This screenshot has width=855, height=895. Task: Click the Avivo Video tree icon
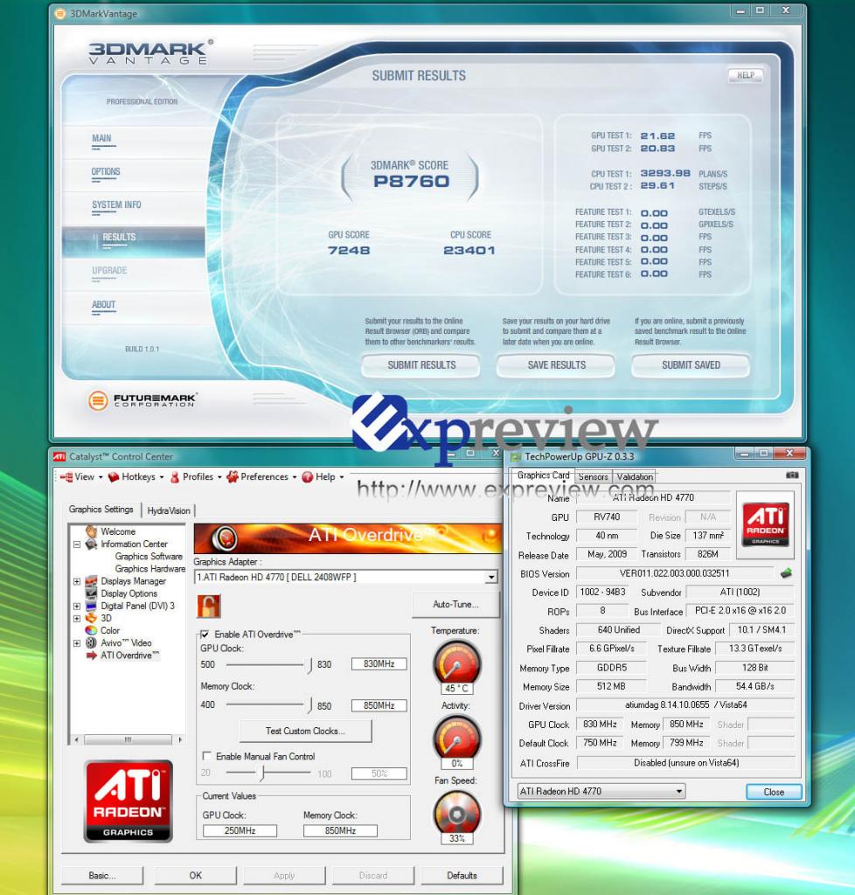(91, 642)
